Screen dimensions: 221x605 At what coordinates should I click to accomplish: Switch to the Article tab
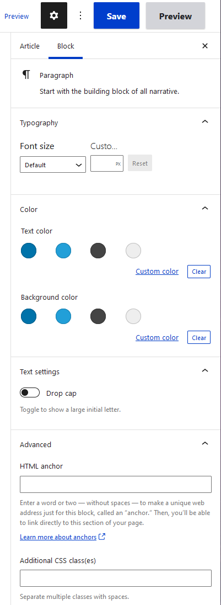(x=30, y=46)
